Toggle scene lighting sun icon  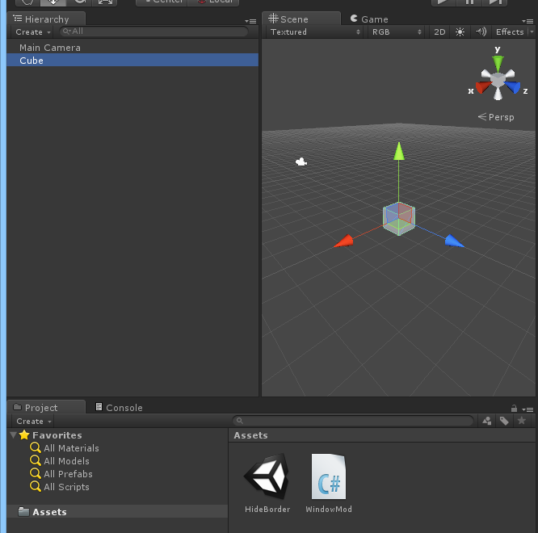(x=460, y=32)
